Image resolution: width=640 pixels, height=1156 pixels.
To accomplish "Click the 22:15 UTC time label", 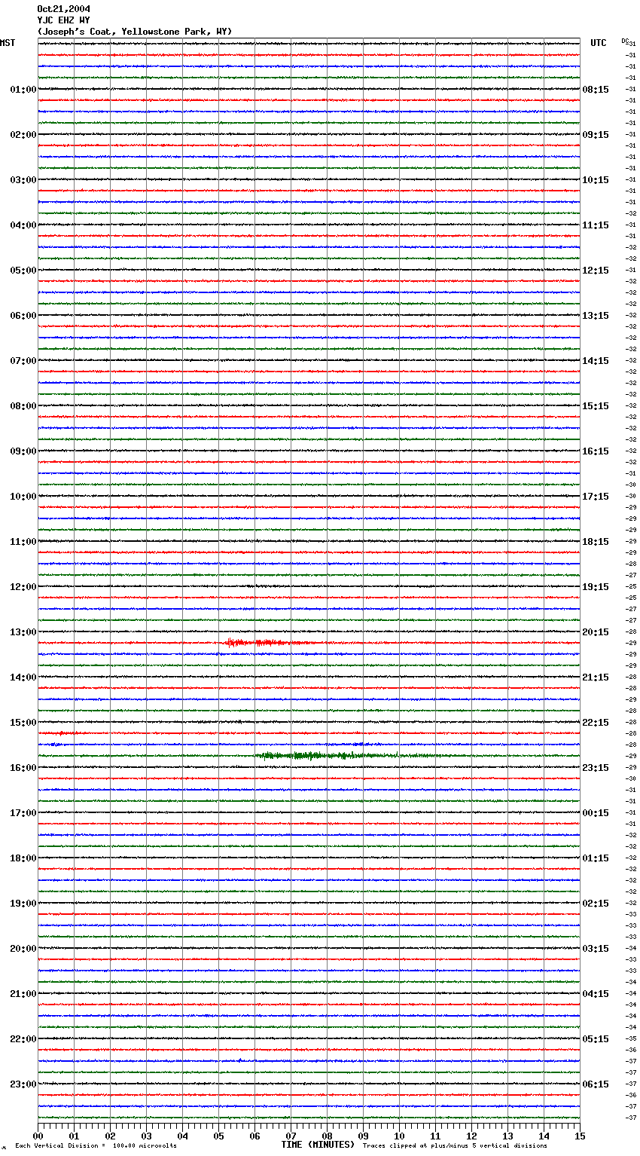I will 596,723.
